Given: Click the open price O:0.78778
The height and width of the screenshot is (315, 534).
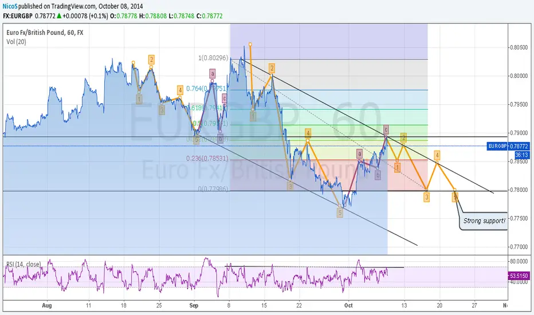Looking at the screenshot, I should click(124, 15).
